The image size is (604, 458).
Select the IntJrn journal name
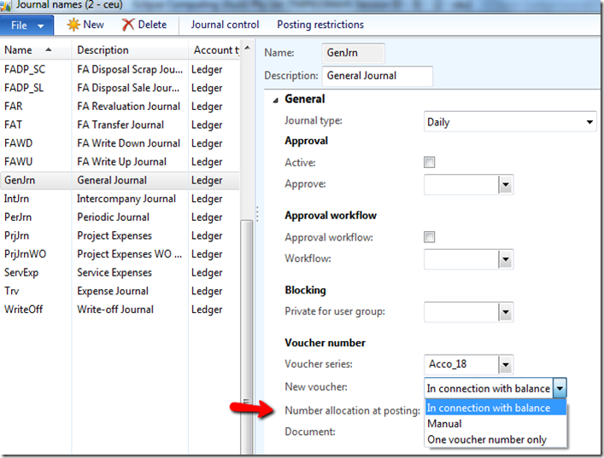(16, 199)
